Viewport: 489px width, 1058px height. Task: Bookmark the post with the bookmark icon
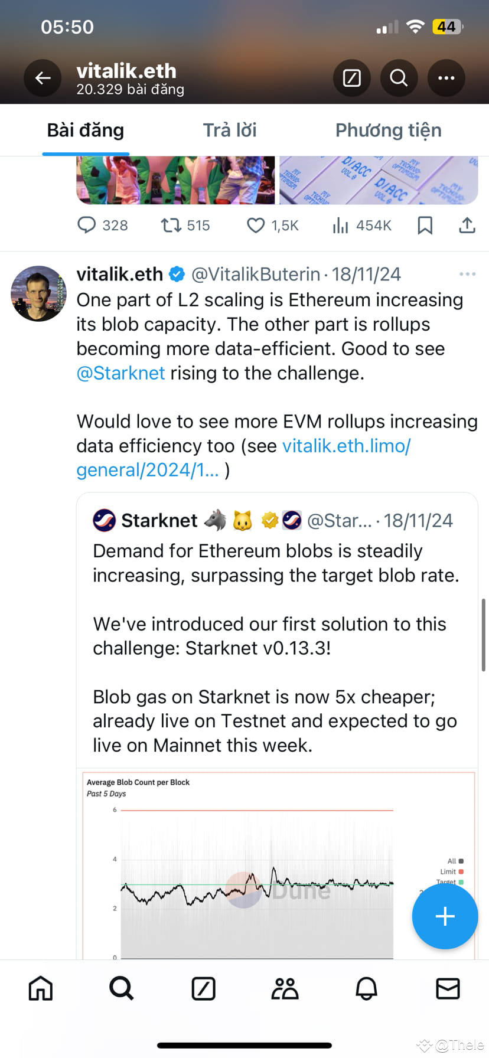coord(425,225)
